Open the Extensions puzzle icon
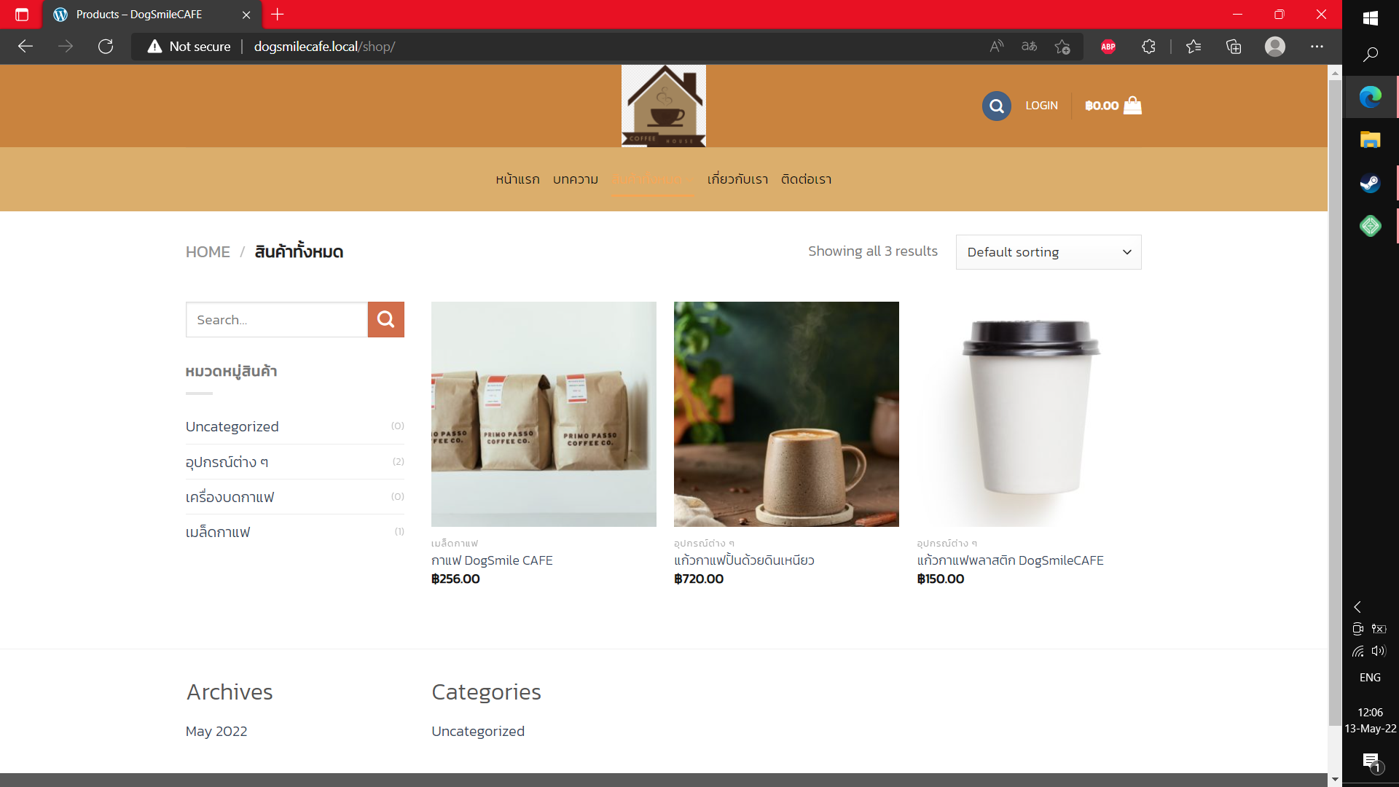Screen dimensions: 1399x787 [x=1148, y=47]
